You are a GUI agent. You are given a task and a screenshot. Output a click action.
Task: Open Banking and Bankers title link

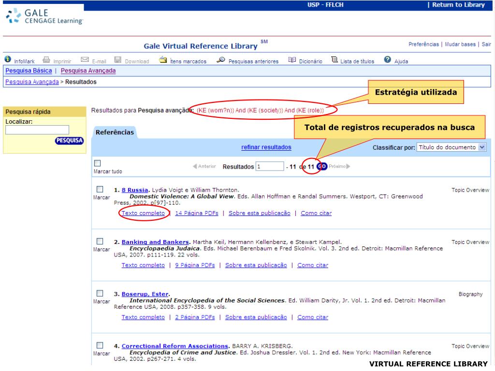coord(155,242)
